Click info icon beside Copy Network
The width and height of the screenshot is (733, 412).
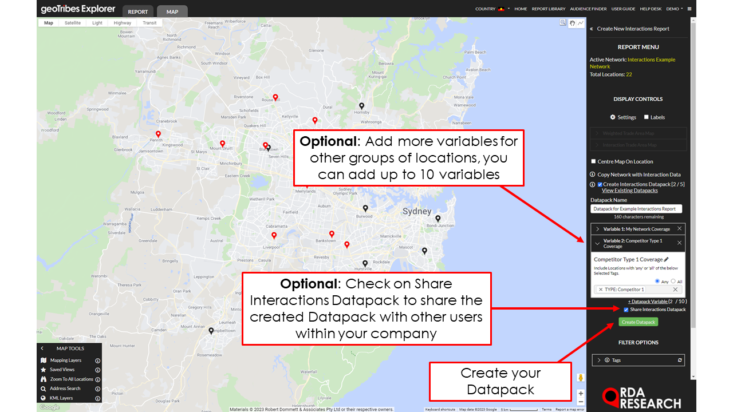point(593,175)
